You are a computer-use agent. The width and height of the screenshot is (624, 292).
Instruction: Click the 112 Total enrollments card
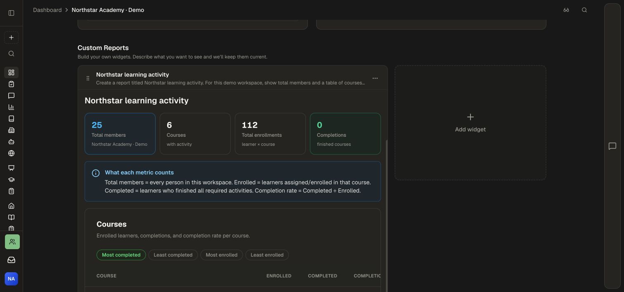[x=270, y=134]
